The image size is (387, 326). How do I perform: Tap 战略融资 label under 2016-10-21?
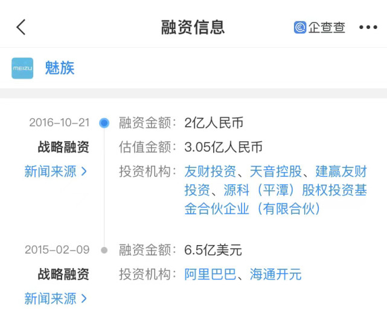(63, 147)
